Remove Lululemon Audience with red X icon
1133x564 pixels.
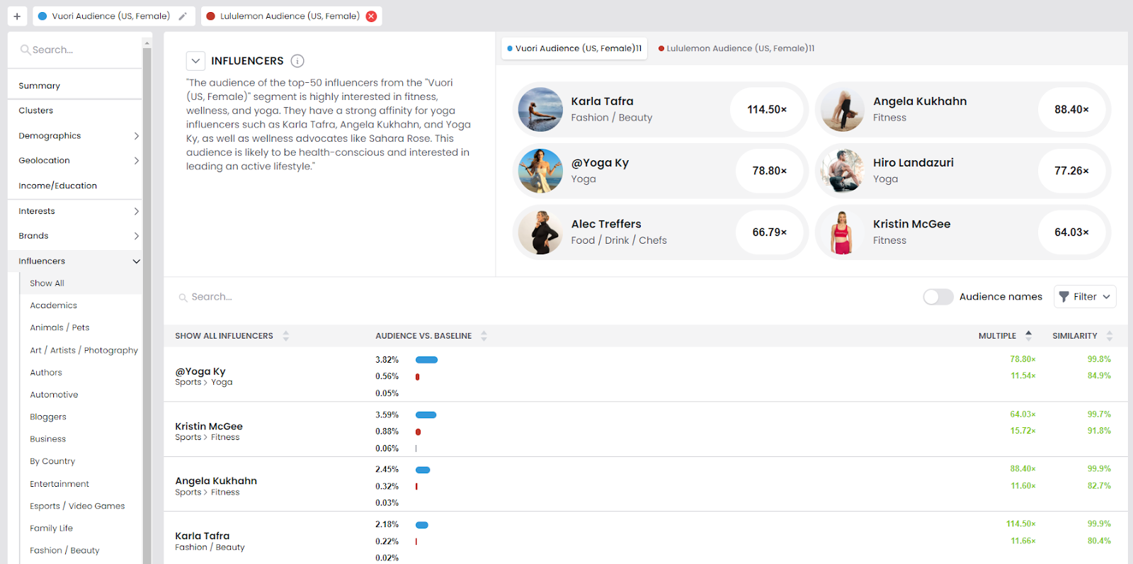(x=371, y=16)
